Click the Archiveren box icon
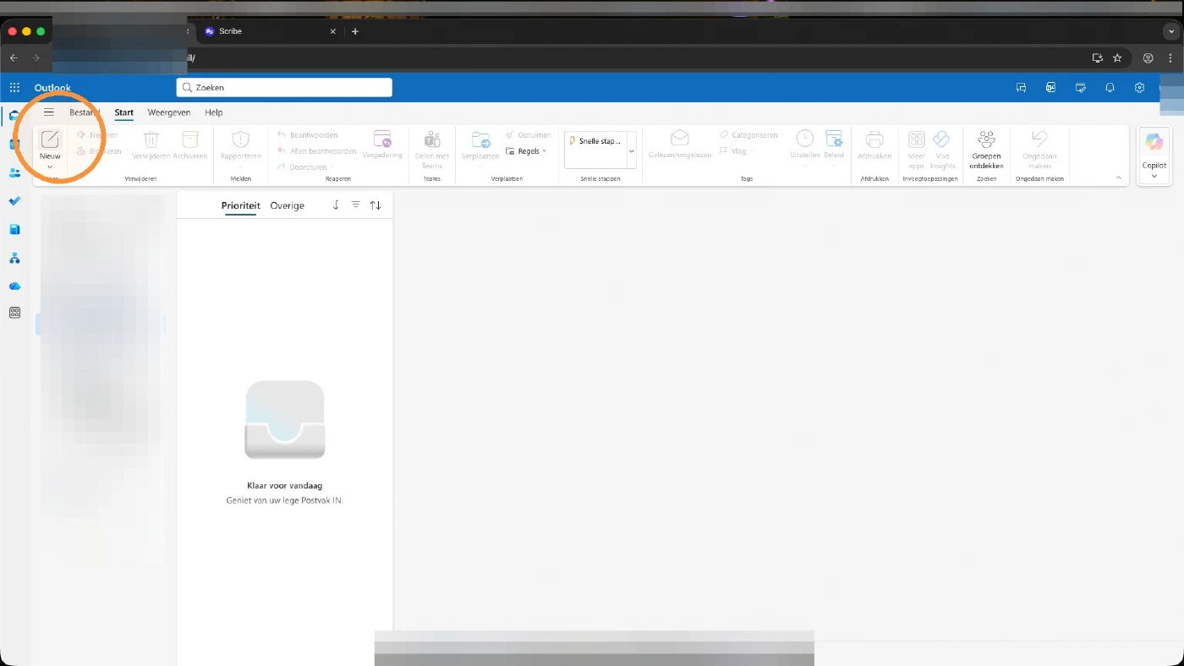This screenshot has width=1184, height=666. point(190,140)
